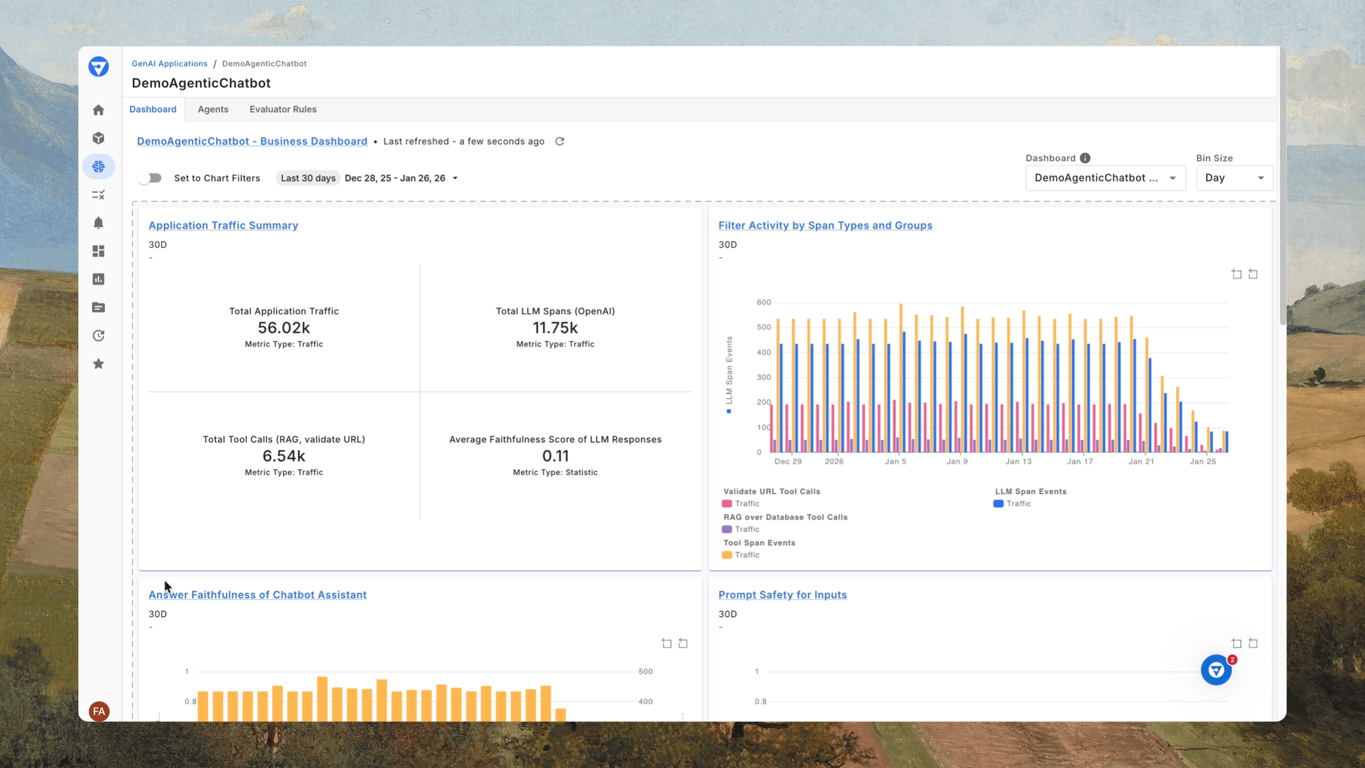Image resolution: width=1365 pixels, height=768 pixels.
Task: Open Answer Faithfulness of Chatbot Assistant link
Action: click(x=258, y=595)
